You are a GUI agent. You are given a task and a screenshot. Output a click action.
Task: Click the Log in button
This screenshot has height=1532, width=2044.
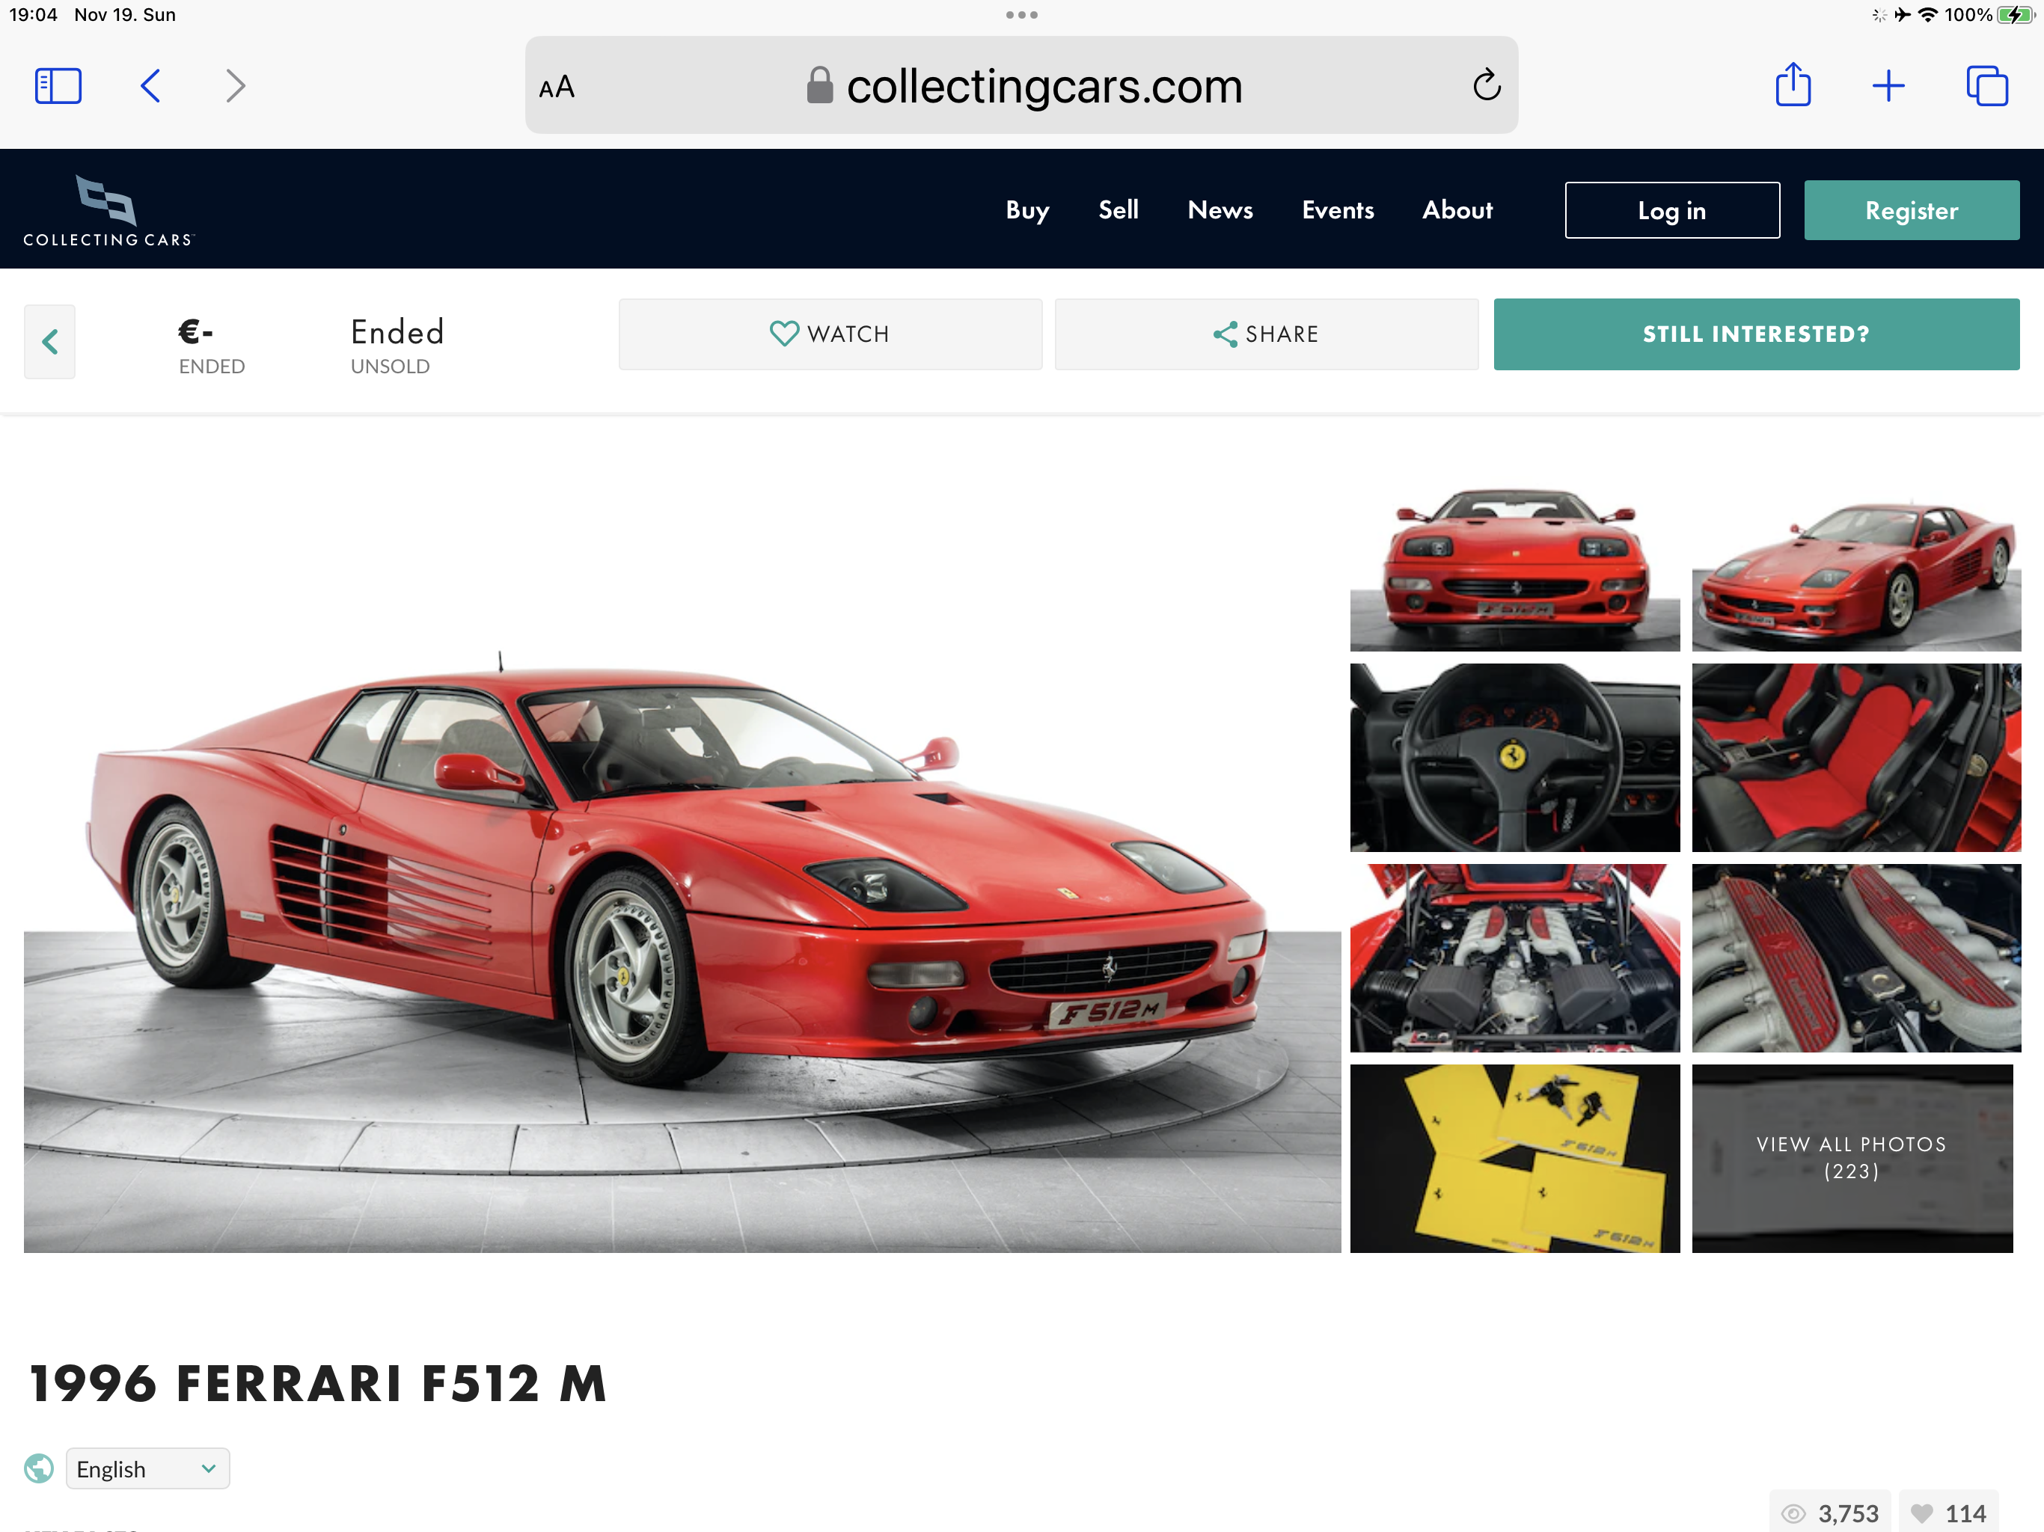click(1671, 209)
